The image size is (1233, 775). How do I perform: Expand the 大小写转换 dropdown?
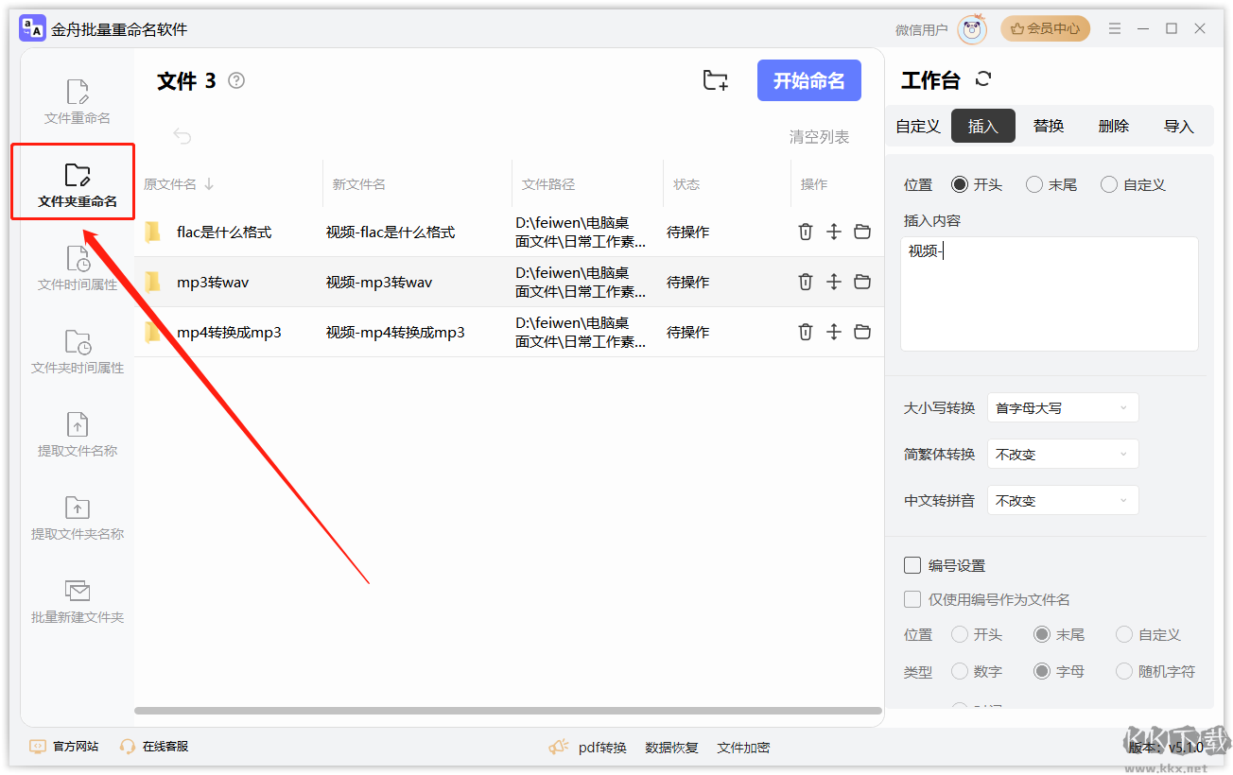1062,408
